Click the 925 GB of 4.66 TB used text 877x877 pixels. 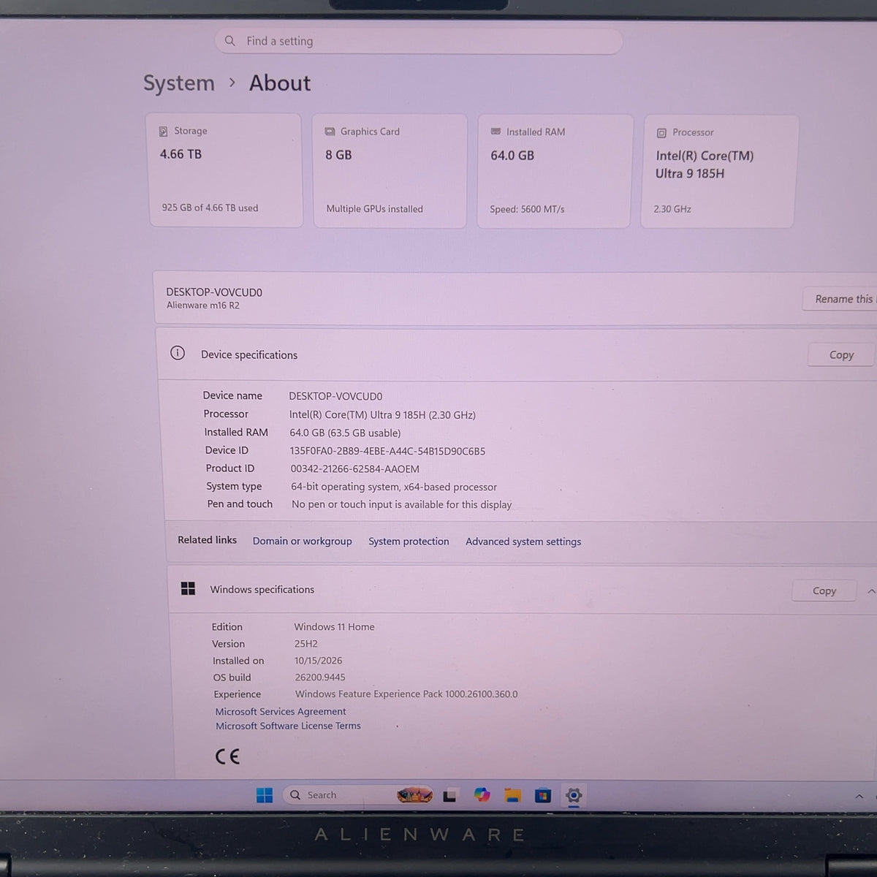(210, 208)
